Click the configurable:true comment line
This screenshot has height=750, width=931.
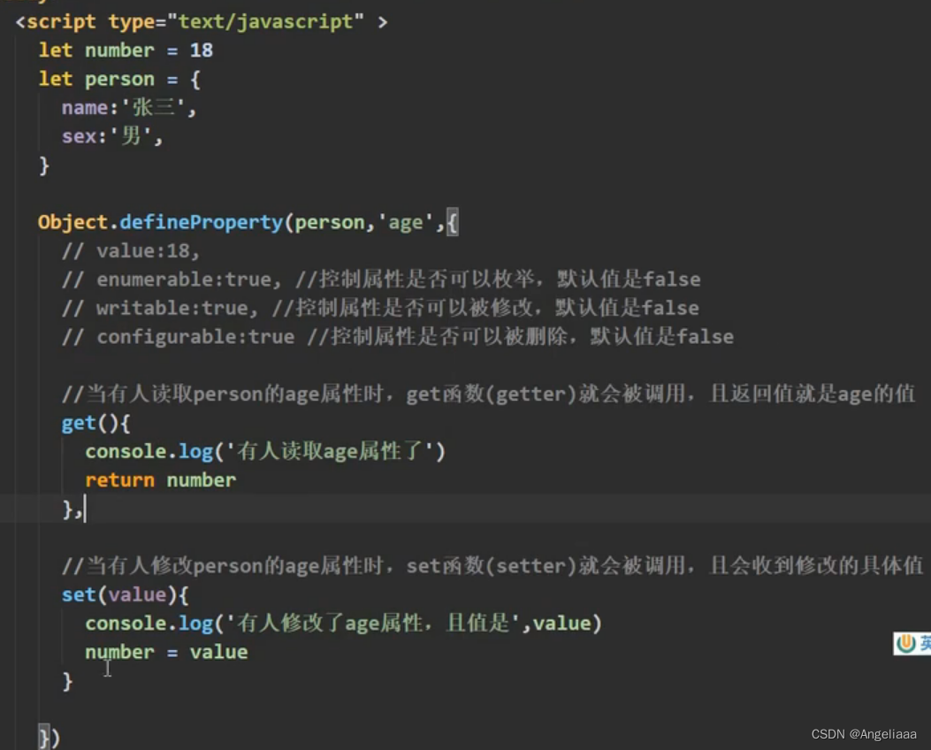pos(397,337)
